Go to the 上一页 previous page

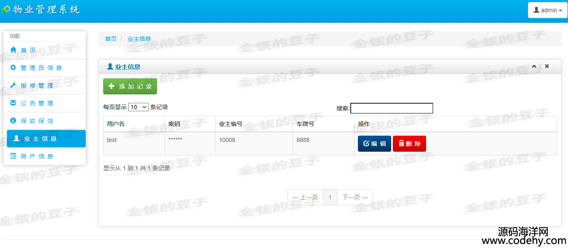(305, 197)
